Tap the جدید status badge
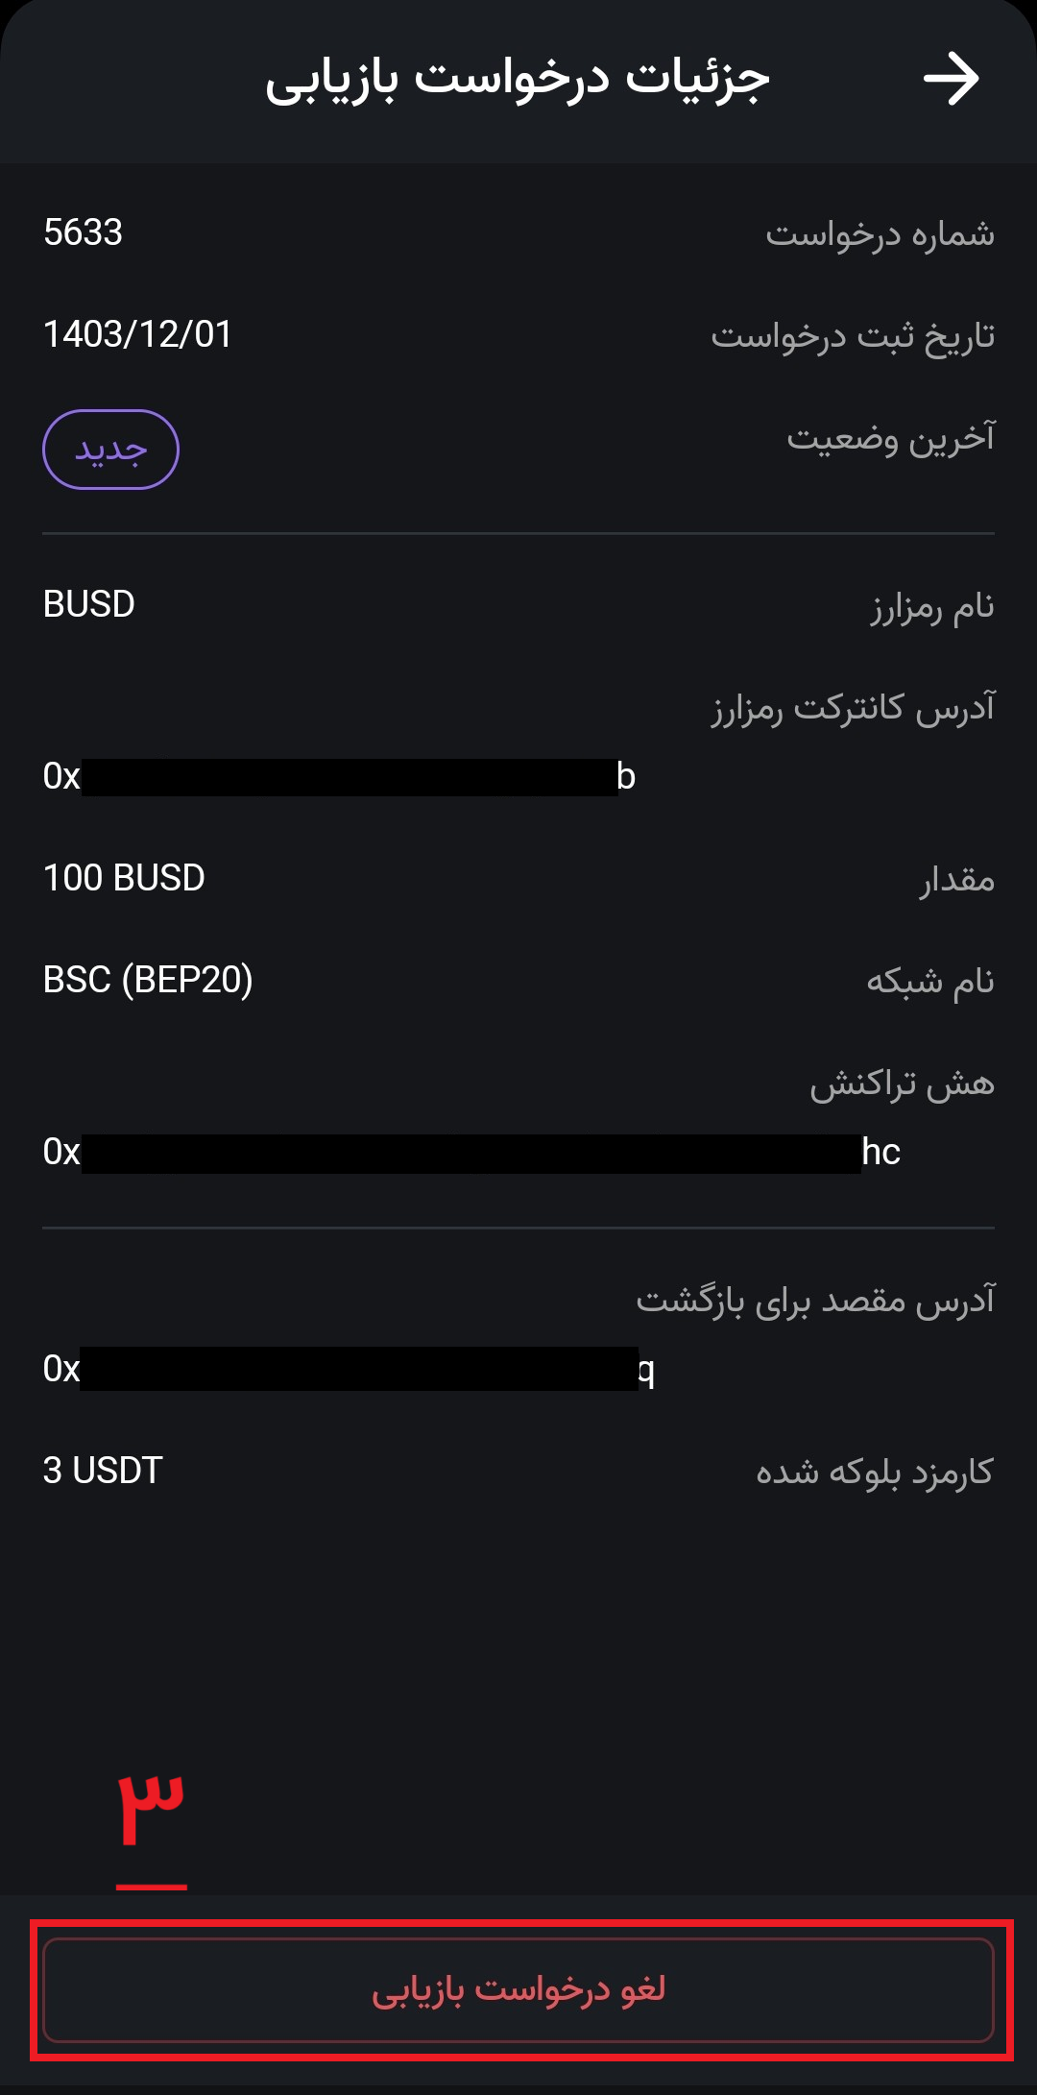The image size is (1037, 2095). tap(111, 450)
